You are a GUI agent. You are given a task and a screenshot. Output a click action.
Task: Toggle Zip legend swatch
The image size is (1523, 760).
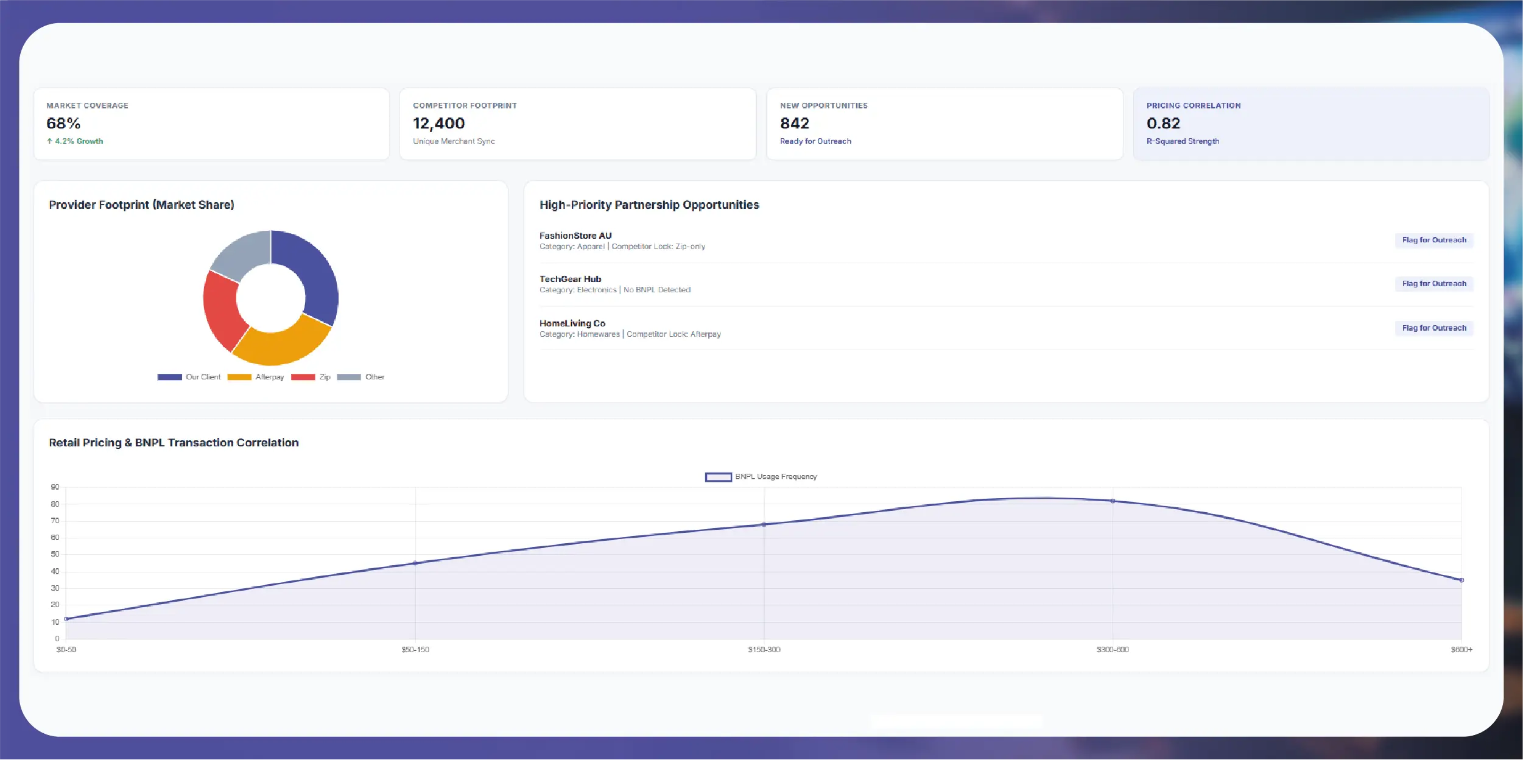(x=303, y=377)
